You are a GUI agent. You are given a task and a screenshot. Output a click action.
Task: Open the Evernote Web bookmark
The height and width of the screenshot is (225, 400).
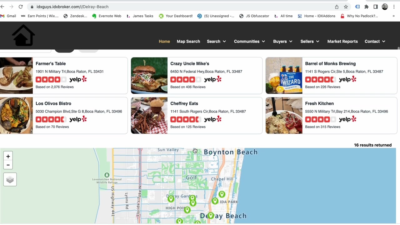pyautogui.click(x=107, y=16)
